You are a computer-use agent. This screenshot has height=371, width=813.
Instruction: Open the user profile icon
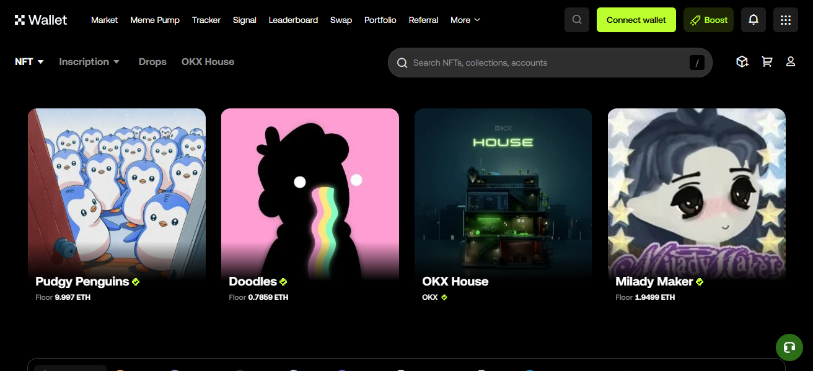click(x=791, y=62)
